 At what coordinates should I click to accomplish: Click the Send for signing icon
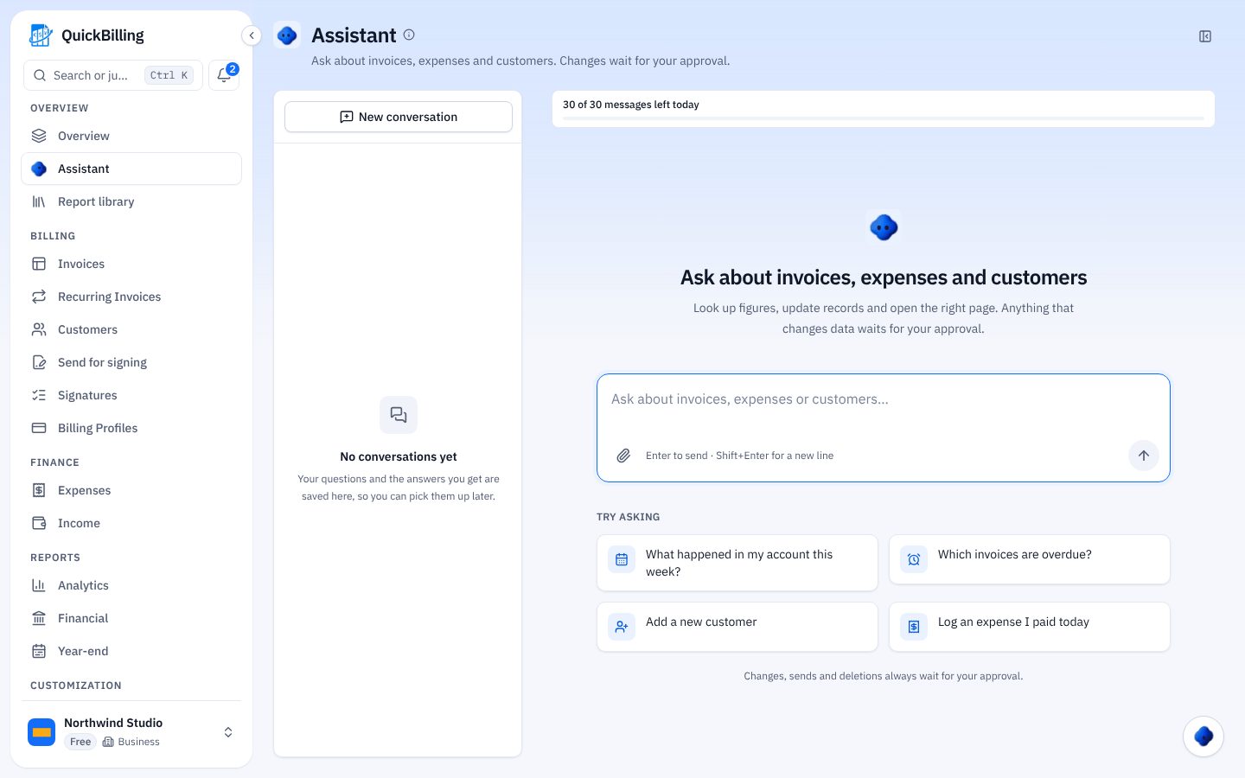tap(39, 362)
